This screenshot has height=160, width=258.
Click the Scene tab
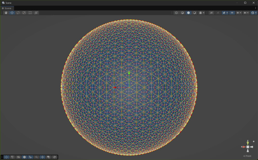pyautogui.click(x=7, y=8)
